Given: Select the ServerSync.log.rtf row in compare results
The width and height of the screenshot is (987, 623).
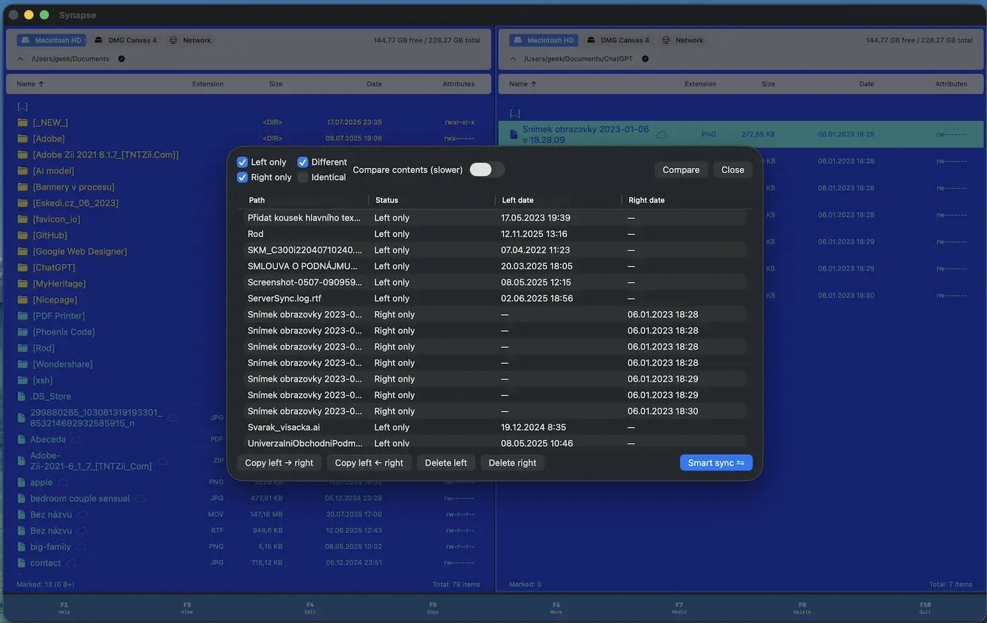Looking at the screenshot, I should click(403, 298).
